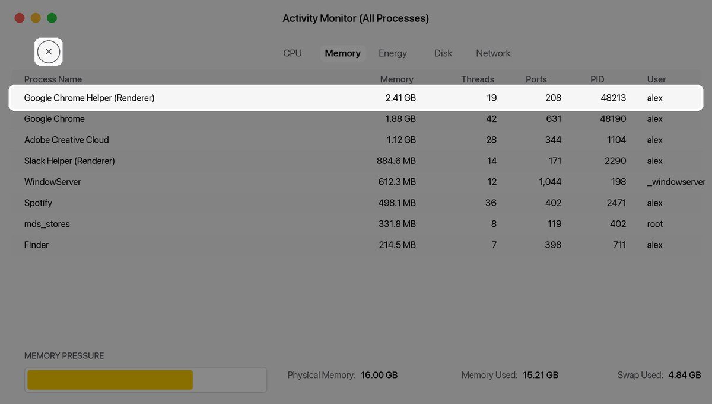This screenshot has width=712, height=404.
Task: Select the Memory tab
Action: [x=342, y=53]
